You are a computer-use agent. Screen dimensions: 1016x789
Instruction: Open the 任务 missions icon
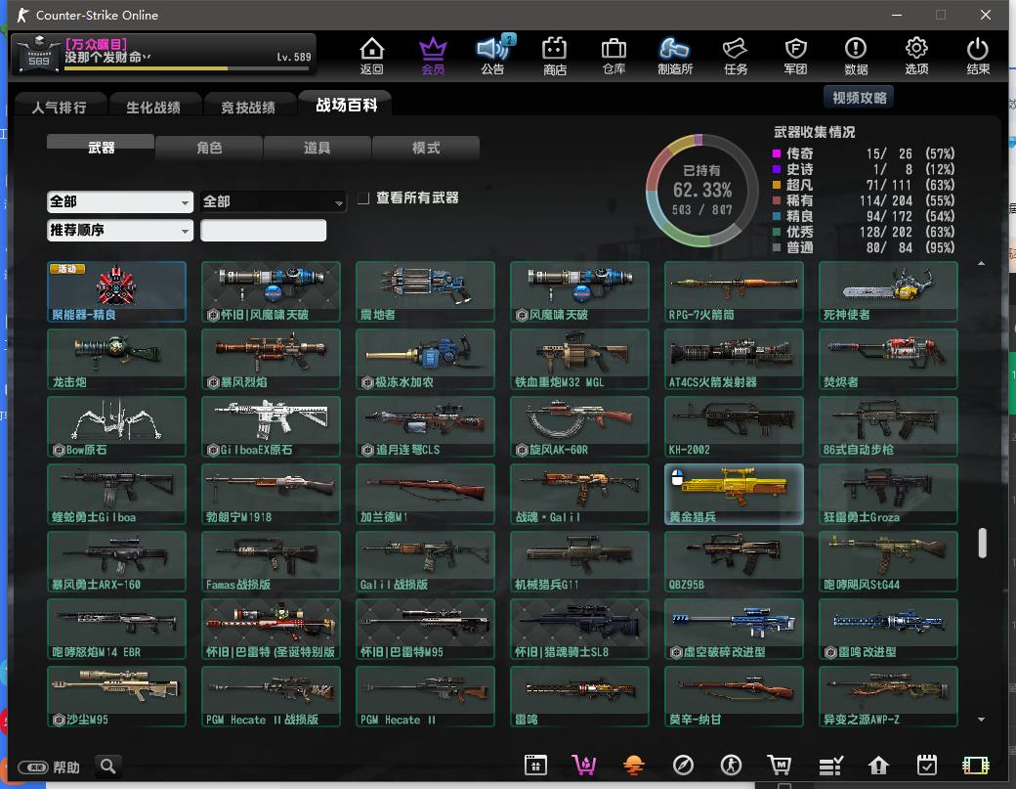point(736,56)
